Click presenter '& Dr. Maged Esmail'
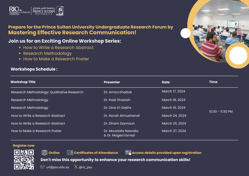This screenshot has height=176, width=249. [x=120, y=135]
